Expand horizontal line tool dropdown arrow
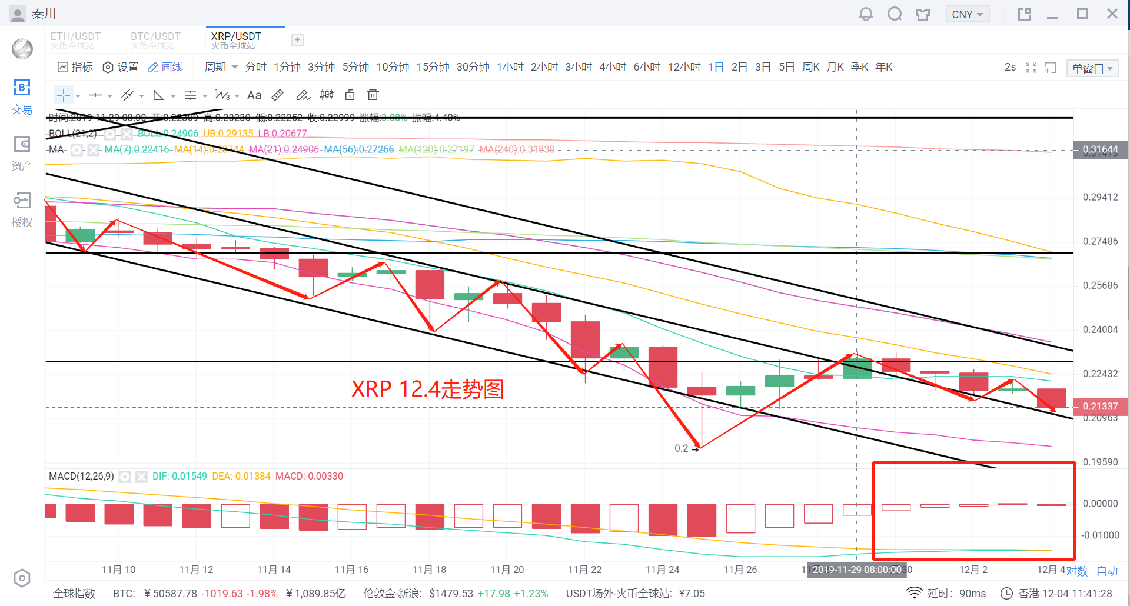 pyautogui.click(x=109, y=96)
